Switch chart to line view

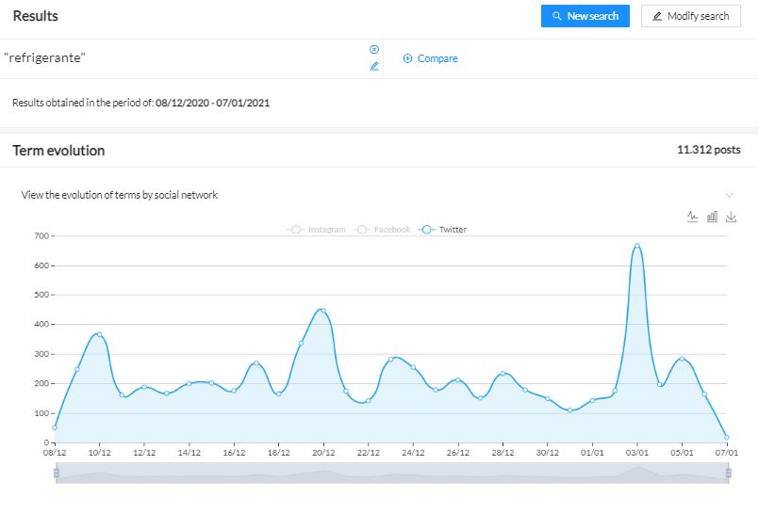pyautogui.click(x=693, y=217)
